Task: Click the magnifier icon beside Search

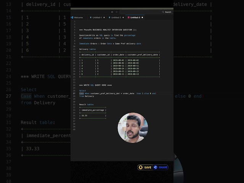Action: click(x=163, y=12)
